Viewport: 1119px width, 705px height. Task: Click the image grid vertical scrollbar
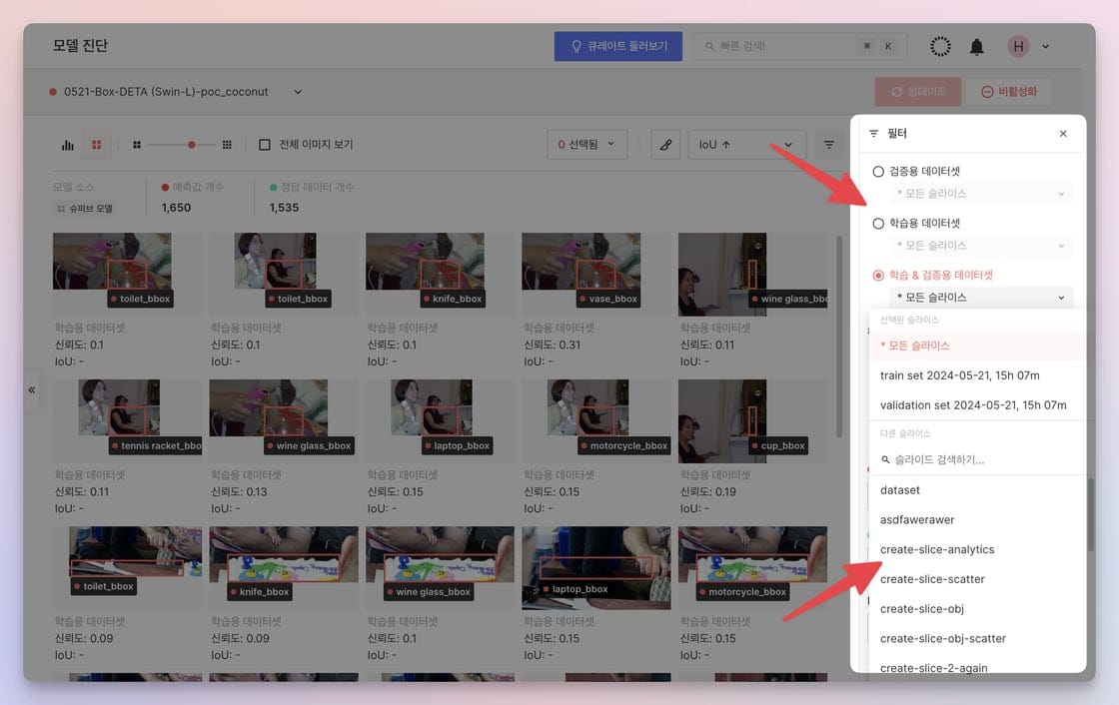click(839, 337)
